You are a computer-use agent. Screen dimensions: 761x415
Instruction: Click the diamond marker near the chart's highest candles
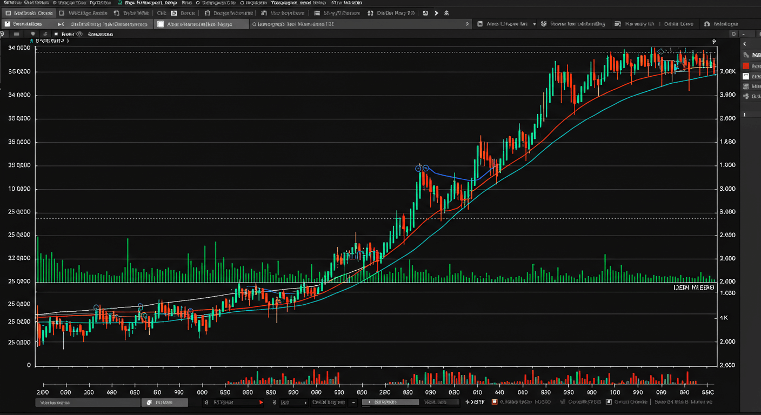(x=660, y=52)
